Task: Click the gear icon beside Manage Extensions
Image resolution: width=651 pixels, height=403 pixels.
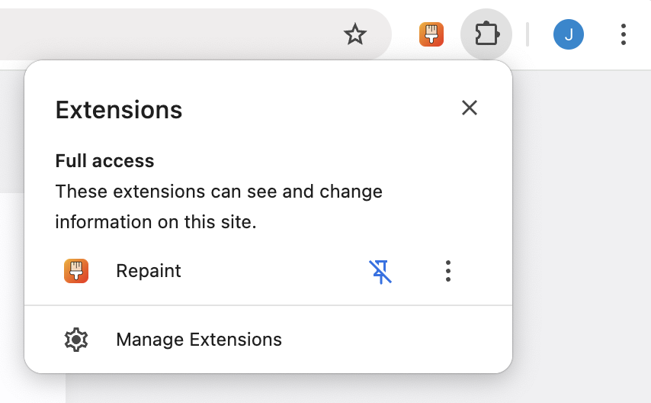Action: (x=76, y=340)
